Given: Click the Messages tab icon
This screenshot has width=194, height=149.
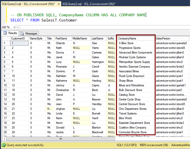Looking at the screenshot, I should pos(22,33).
